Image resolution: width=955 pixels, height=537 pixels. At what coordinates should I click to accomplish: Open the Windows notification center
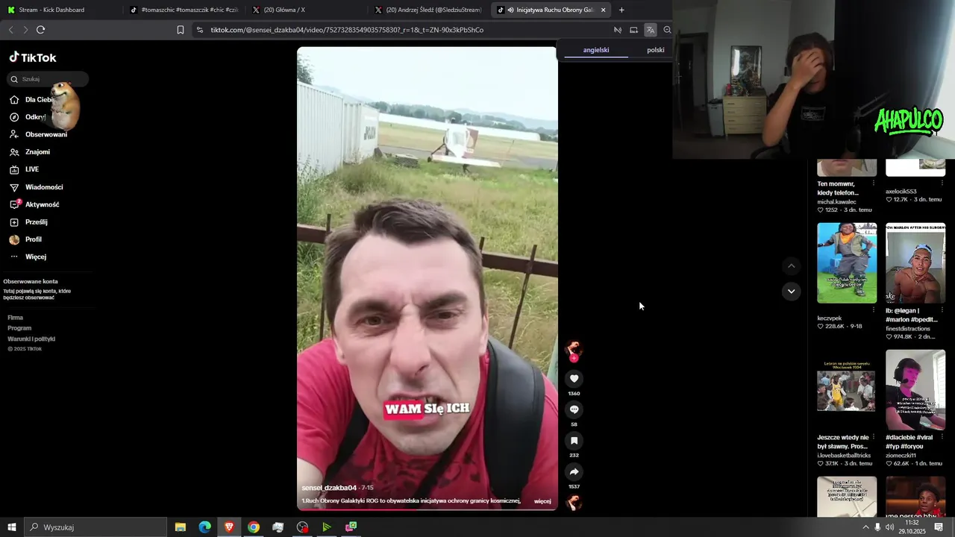point(939,527)
